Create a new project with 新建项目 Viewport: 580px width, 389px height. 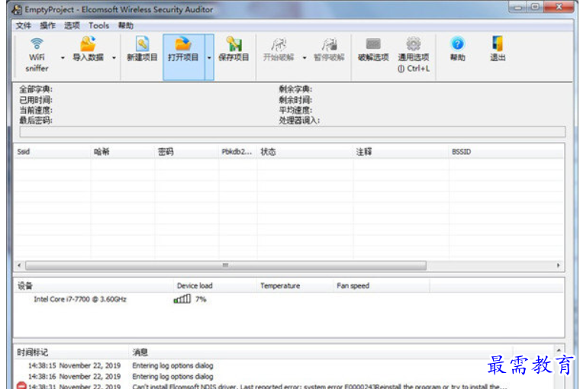pyautogui.click(x=142, y=49)
